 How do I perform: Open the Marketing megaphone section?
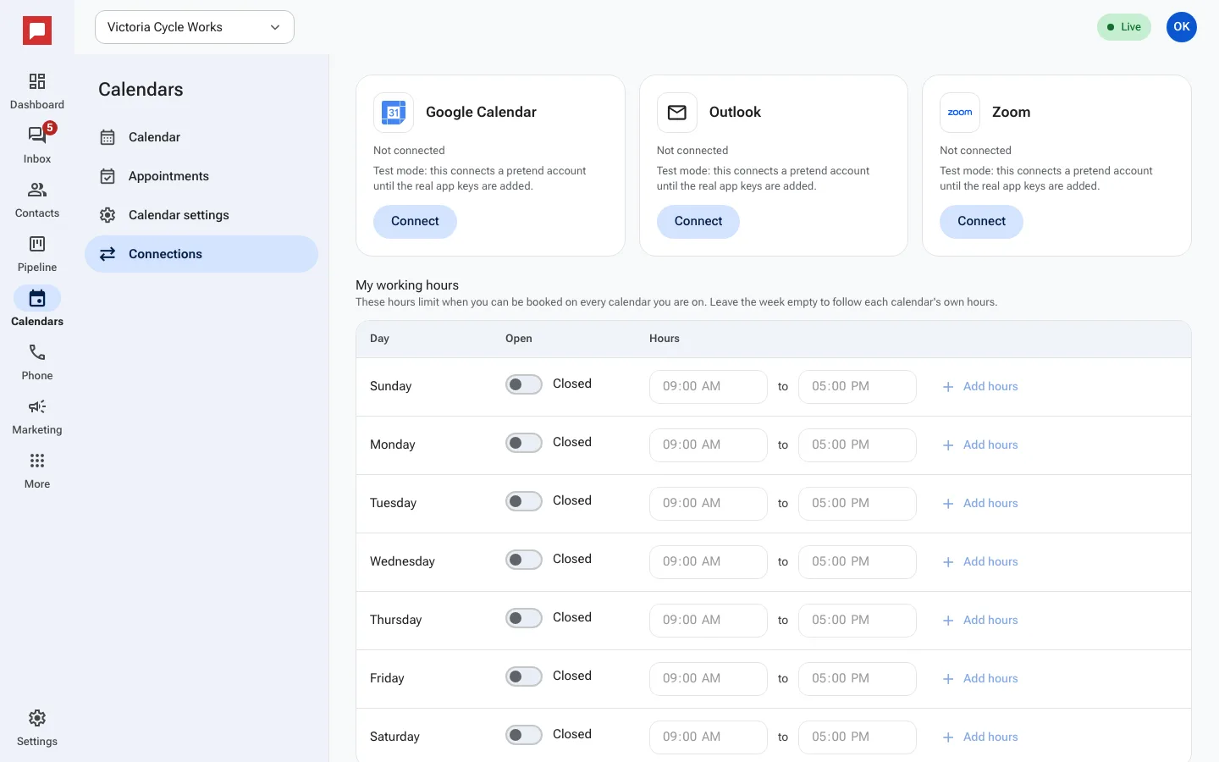pyautogui.click(x=37, y=417)
